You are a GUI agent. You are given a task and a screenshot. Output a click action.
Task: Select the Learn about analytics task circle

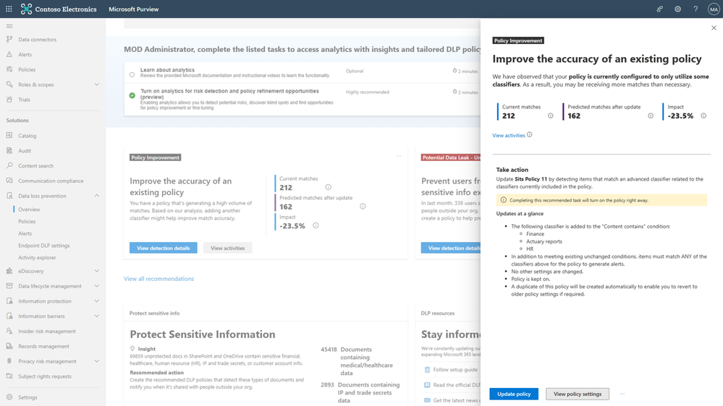tap(132, 74)
